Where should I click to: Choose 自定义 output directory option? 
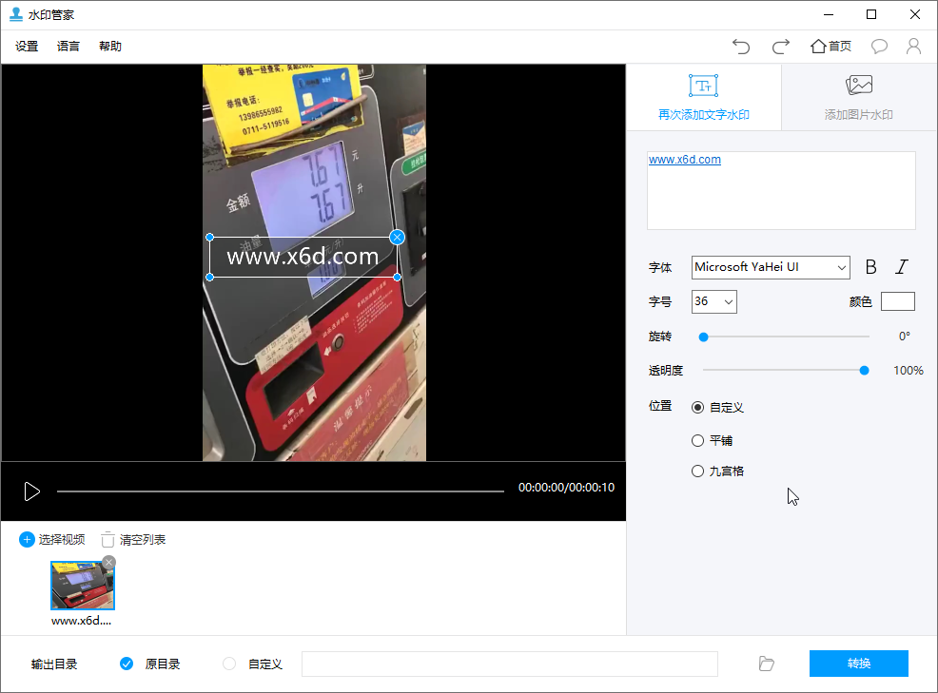pyautogui.click(x=229, y=664)
